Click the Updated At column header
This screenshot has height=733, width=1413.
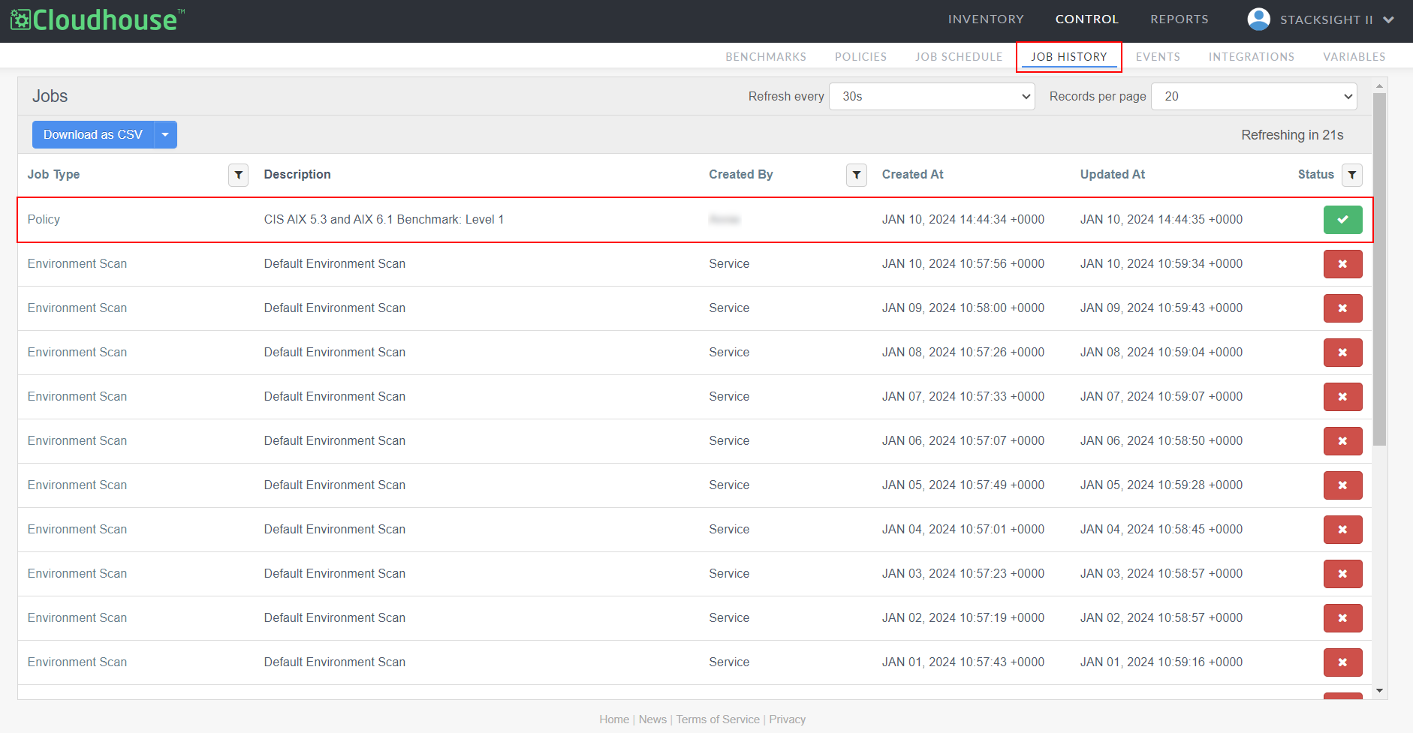click(1113, 175)
